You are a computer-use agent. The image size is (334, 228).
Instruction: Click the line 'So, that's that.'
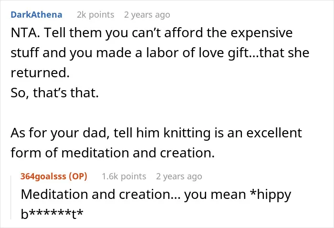(55, 93)
